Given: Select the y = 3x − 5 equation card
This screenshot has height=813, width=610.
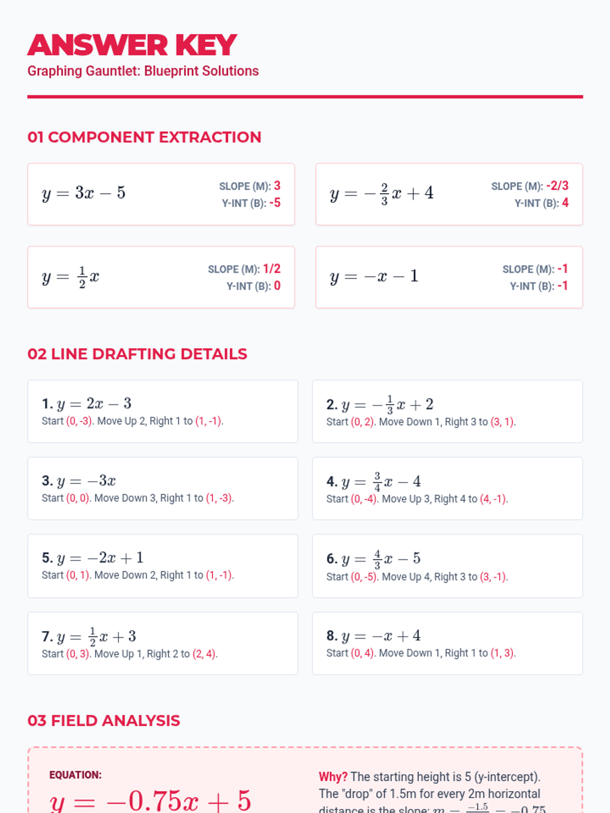Looking at the screenshot, I should click(161, 194).
